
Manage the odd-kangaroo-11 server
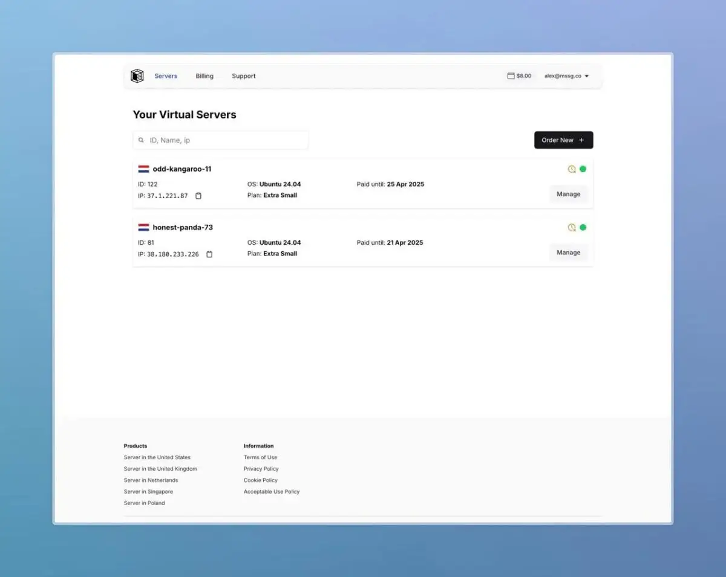tap(568, 194)
